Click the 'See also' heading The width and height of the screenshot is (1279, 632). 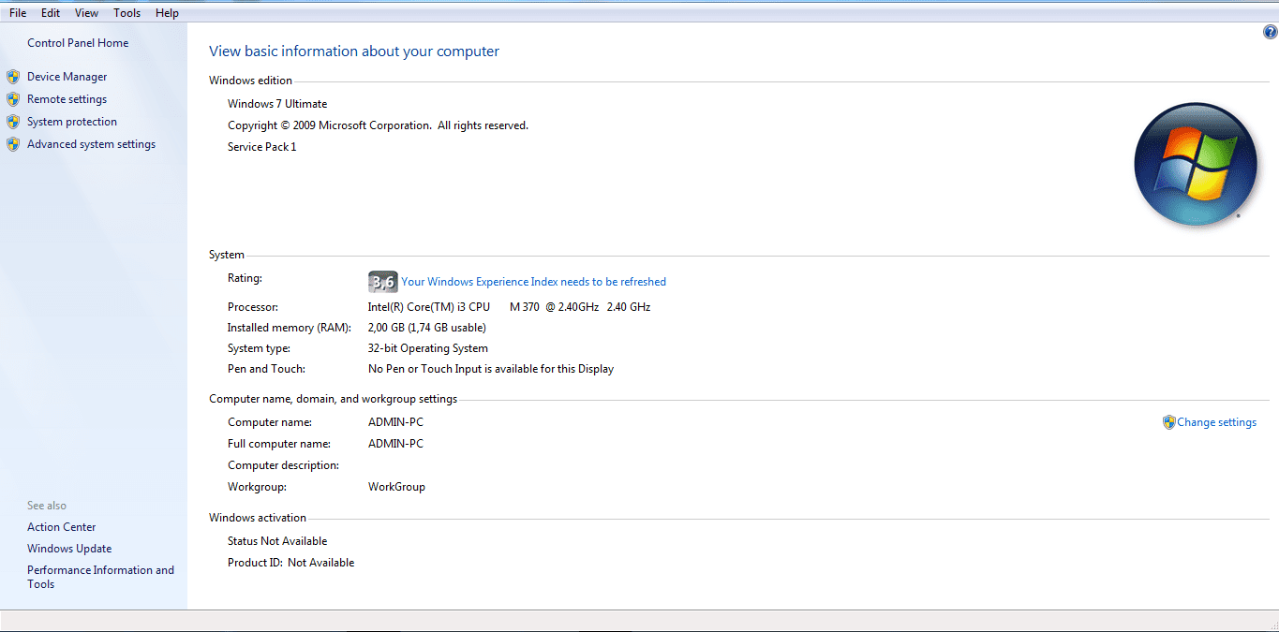pyautogui.click(x=47, y=506)
